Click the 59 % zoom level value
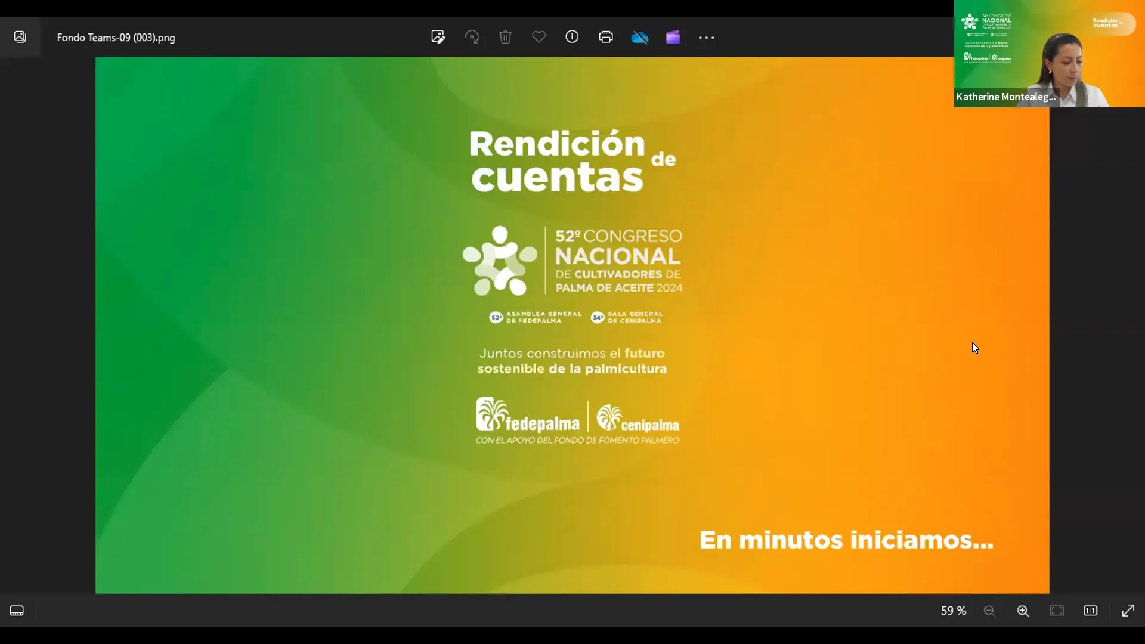This screenshot has height=644, width=1145. tap(954, 611)
